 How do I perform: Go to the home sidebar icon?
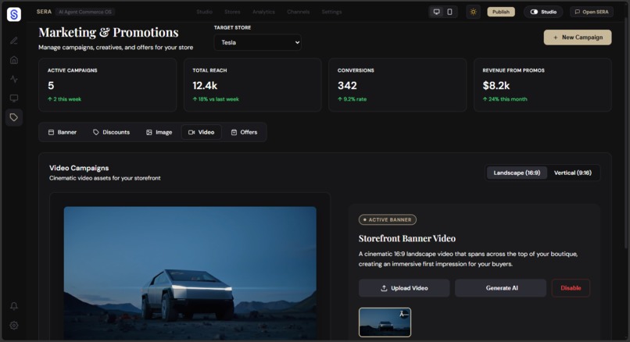pyautogui.click(x=14, y=60)
